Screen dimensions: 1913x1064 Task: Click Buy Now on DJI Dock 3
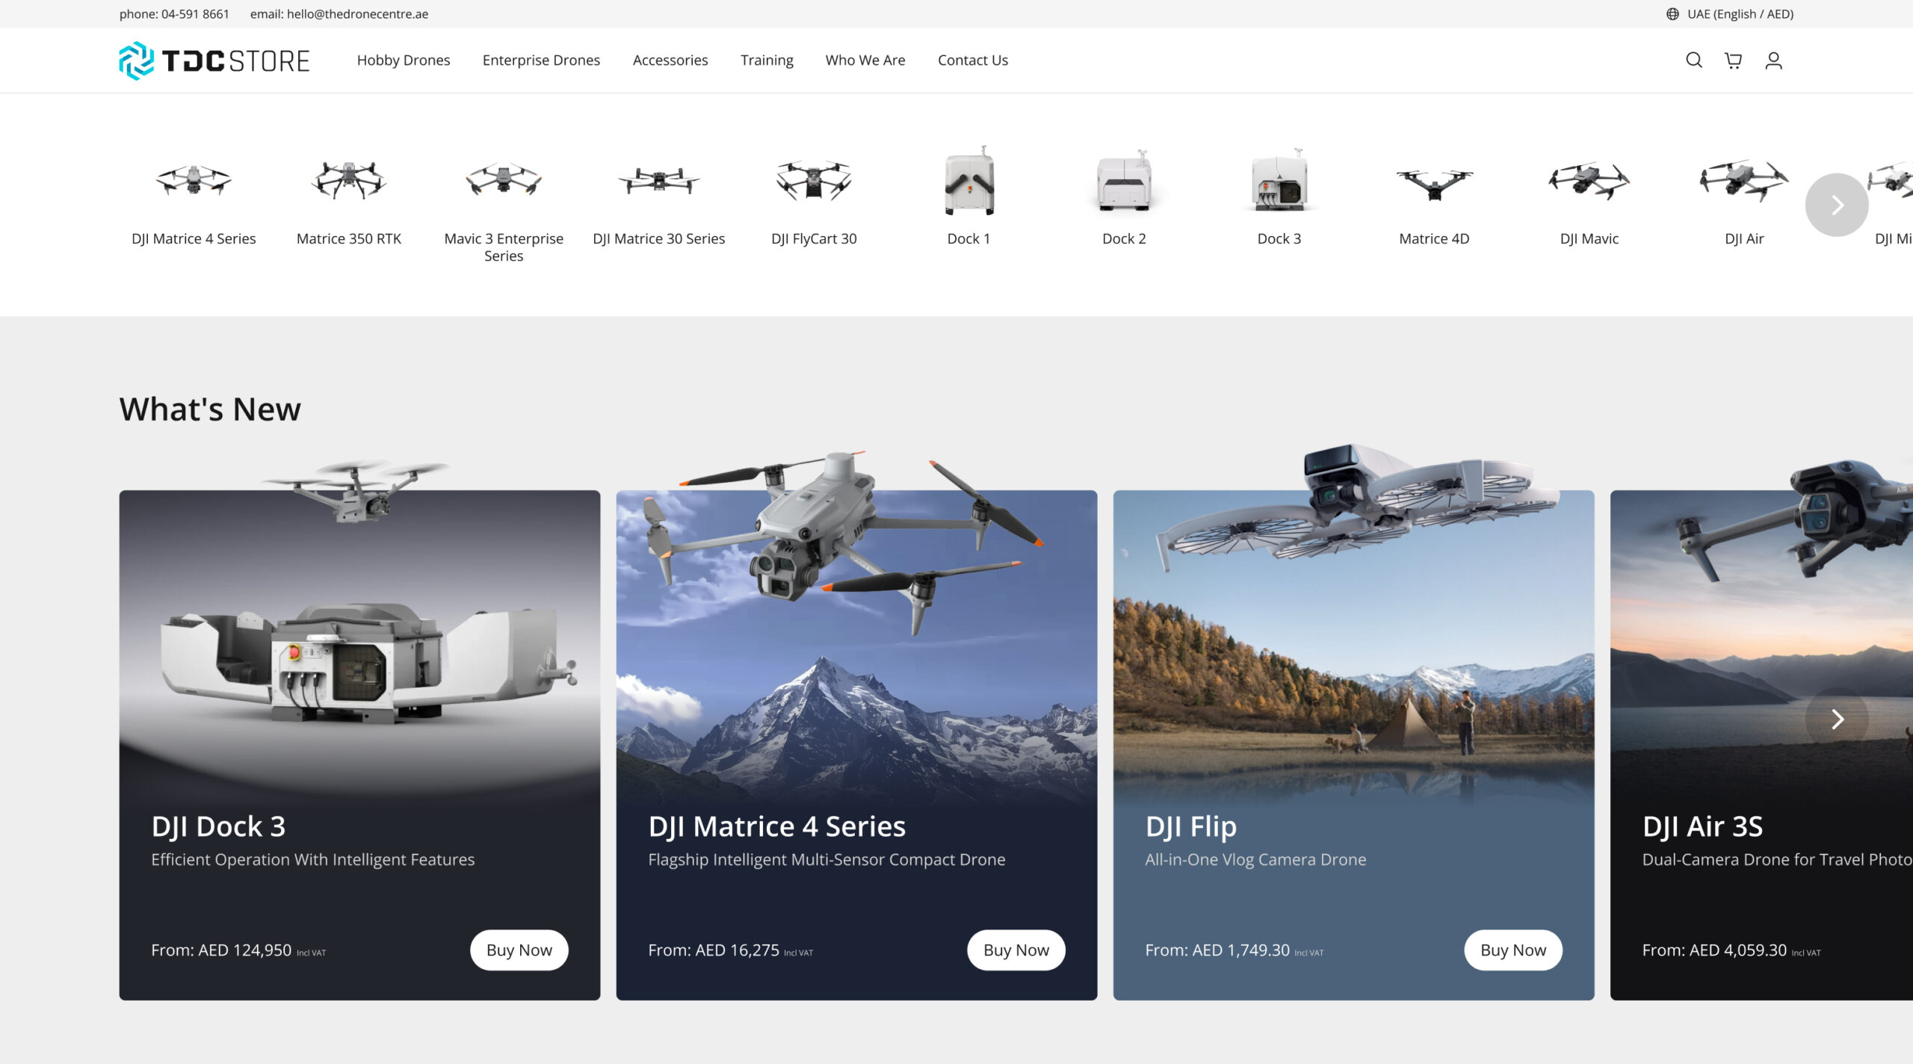(519, 950)
